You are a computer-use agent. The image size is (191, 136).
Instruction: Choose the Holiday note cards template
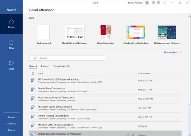pyautogui.click(x=167, y=34)
